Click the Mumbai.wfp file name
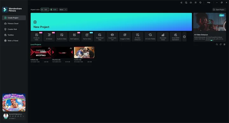Image resolution: width=229 pixels, height=123 pixels. pyautogui.click(x=56, y=60)
